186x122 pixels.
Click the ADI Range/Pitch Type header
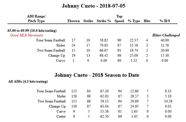pyautogui.click(x=36, y=19)
